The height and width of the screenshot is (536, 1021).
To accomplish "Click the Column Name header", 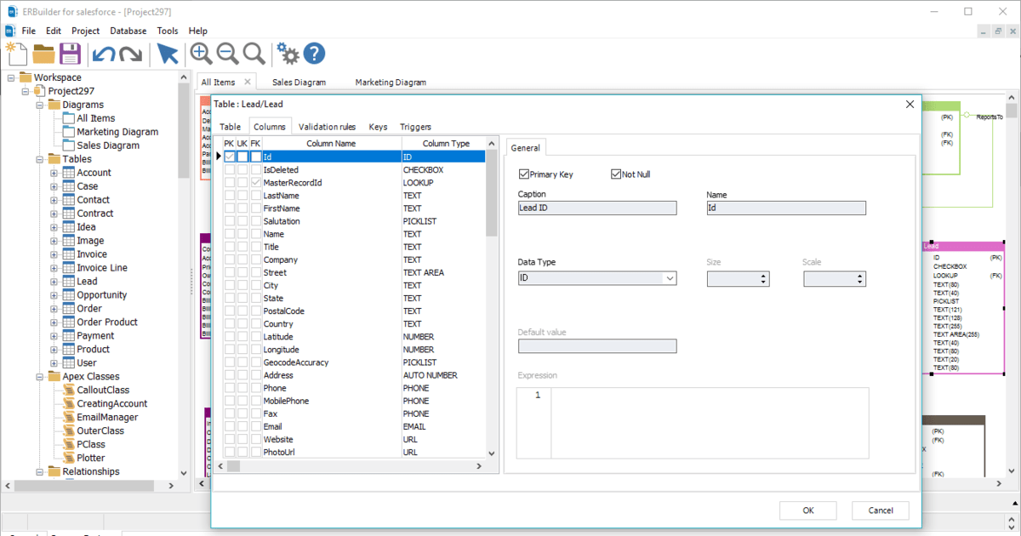I will tap(331, 144).
